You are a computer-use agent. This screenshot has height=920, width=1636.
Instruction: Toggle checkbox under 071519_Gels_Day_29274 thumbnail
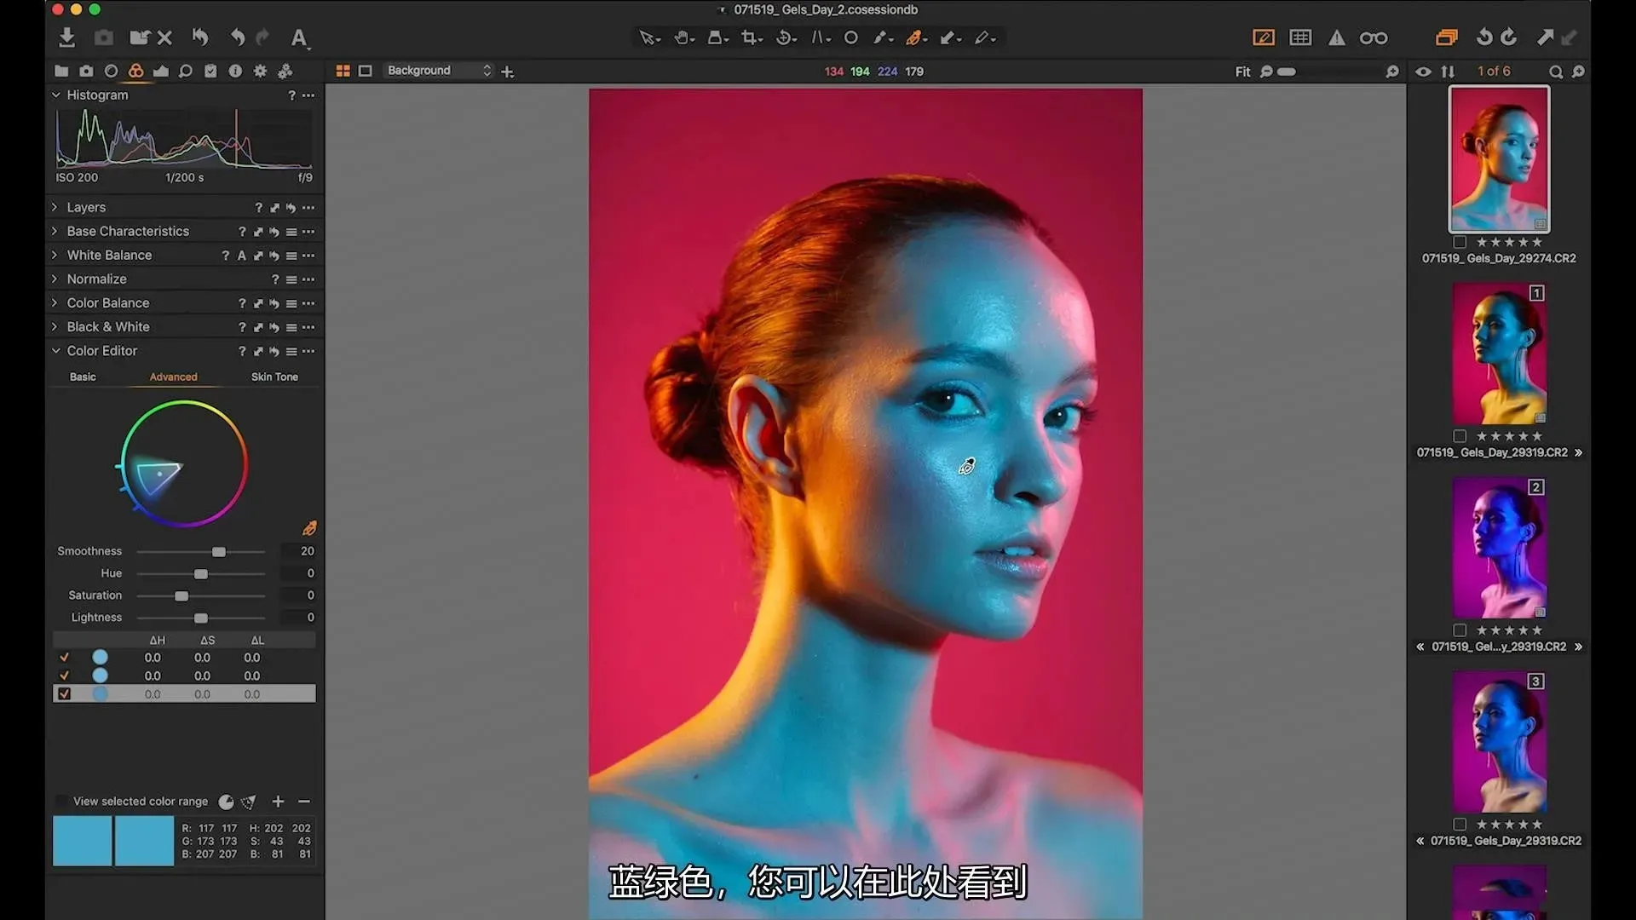(x=1460, y=242)
